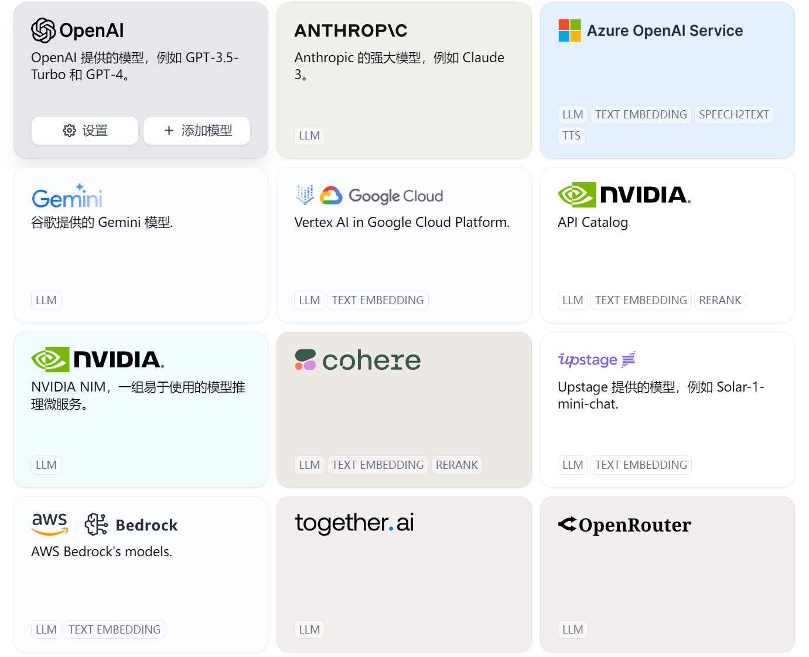Image resolution: width=809 pixels, height=657 pixels.
Task: Click the AWS Bedrock logo
Action: pos(104,524)
